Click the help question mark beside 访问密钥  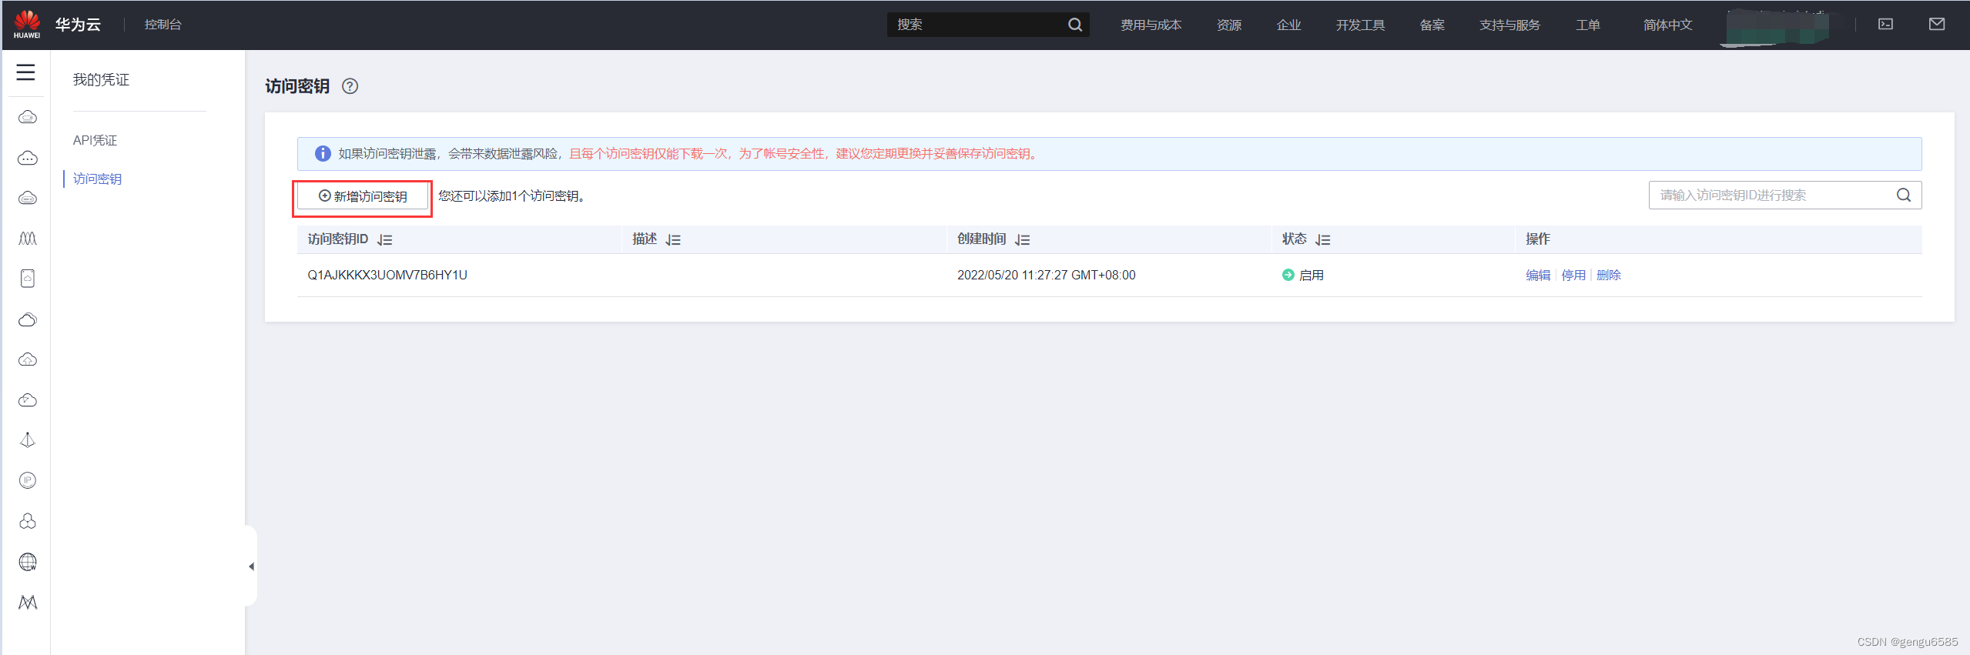[x=350, y=86]
